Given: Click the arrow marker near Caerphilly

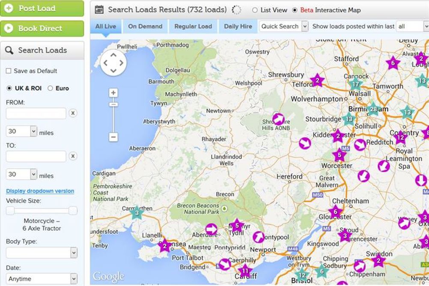Looking at the screenshot, I should (x=225, y=265).
